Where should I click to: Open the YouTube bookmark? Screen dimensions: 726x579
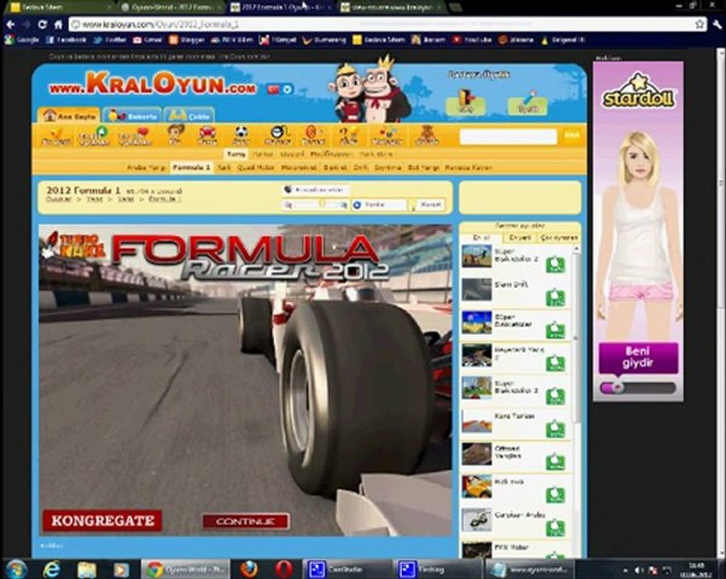[x=472, y=40]
